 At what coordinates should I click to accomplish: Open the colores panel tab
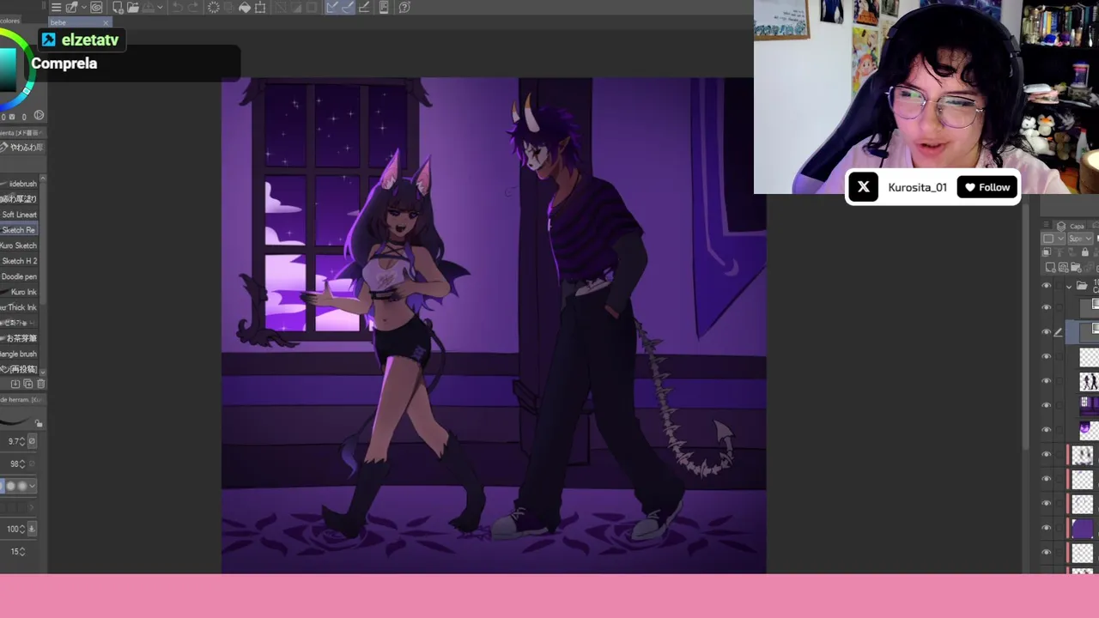coord(10,21)
